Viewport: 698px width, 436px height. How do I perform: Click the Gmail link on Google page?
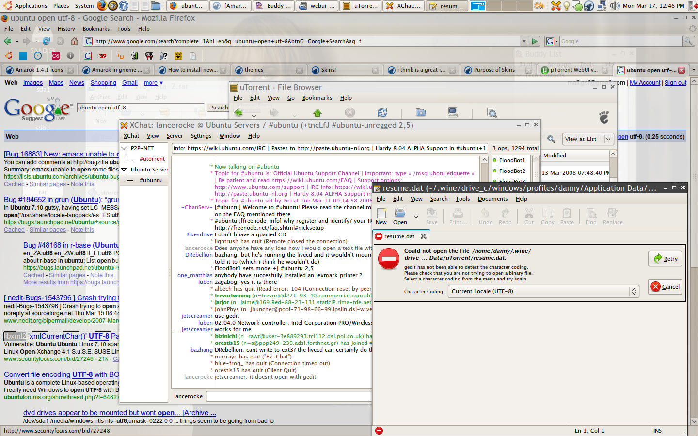(x=130, y=83)
